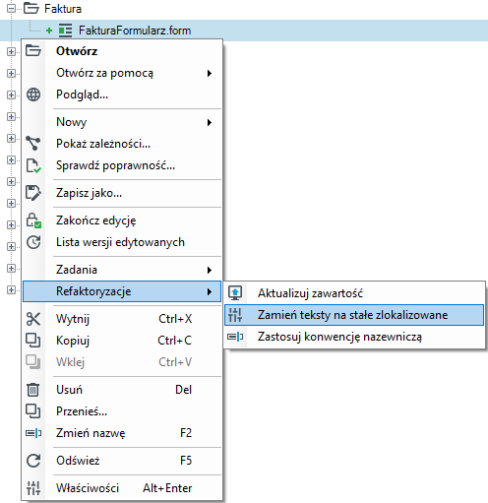Image resolution: width=488 pixels, height=503 pixels.
Task: Click the document check icon for Sprawdź poprawność
Action: point(33,165)
